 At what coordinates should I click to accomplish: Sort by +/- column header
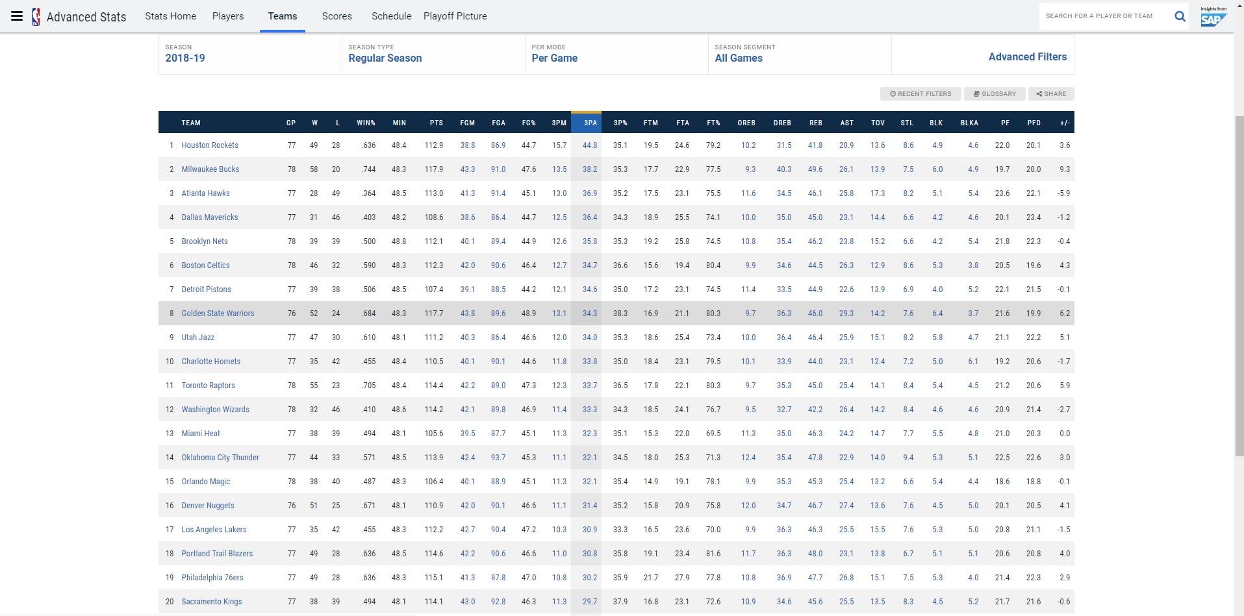[1065, 123]
